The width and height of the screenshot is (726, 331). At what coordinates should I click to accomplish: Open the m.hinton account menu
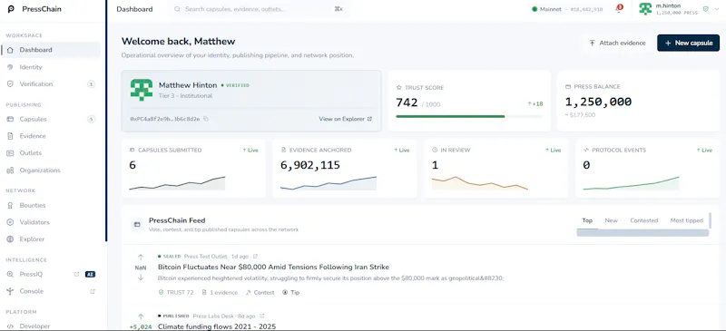coord(673,9)
